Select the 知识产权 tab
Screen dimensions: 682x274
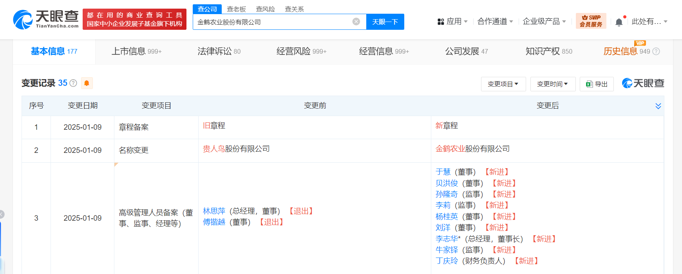click(549, 51)
